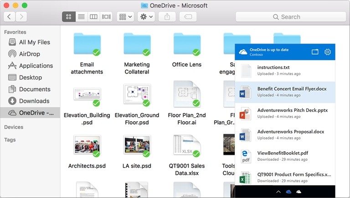Expand hidden icons with the up chevron
Viewport: 350px width, 198px height.
[278, 192]
